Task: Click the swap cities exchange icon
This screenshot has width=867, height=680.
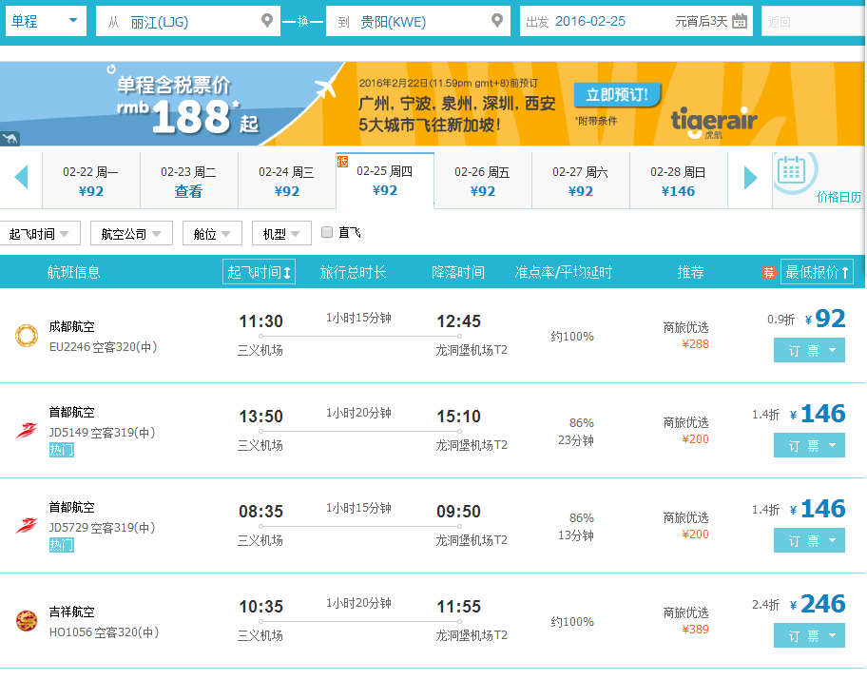Action: click(x=302, y=20)
